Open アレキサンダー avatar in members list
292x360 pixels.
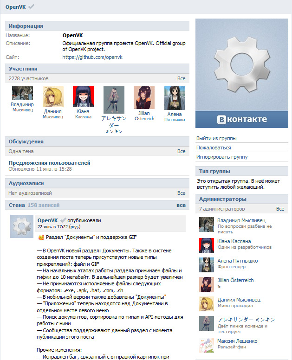[114, 100]
